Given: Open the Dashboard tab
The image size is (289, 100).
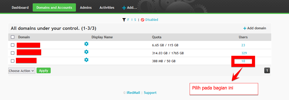Looking at the screenshot, I should (x=20, y=7).
